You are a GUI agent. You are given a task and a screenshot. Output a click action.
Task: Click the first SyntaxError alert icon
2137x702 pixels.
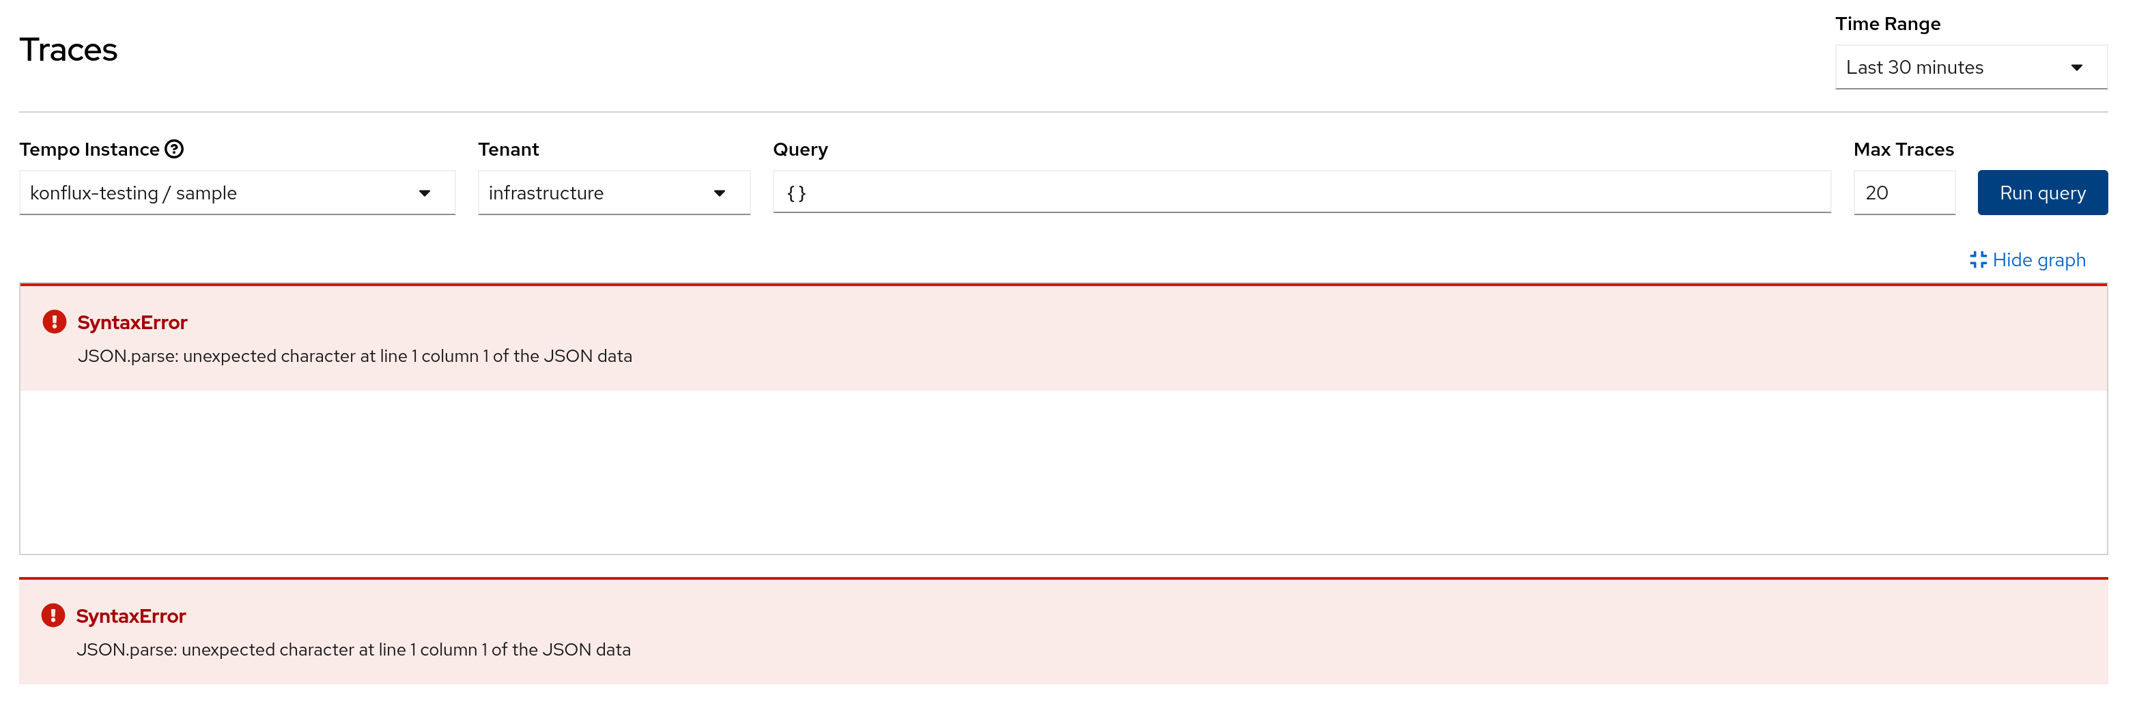pyautogui.click(x=55, y=322)
